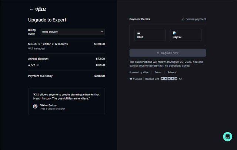
Task: Click the Upgrade Now button
Action: click(x=168, y=53)
